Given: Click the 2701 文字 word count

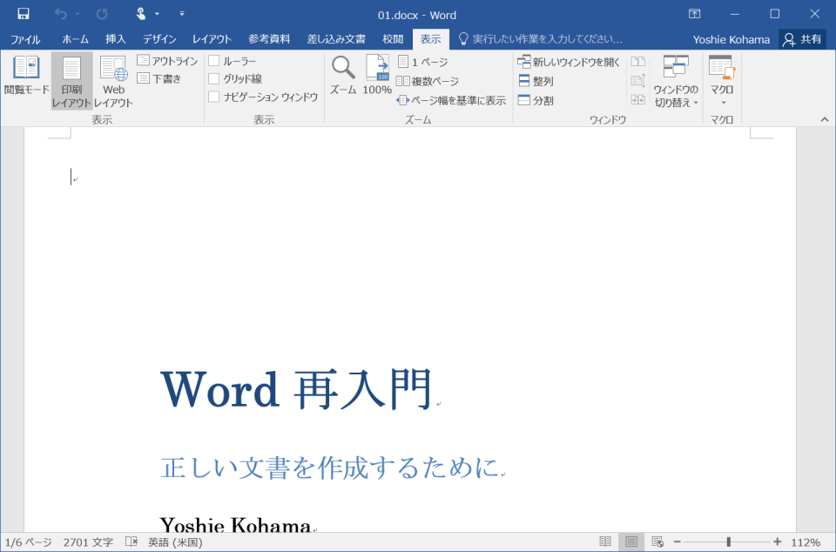Looking at the screenshot, I should tap(88, 542).
